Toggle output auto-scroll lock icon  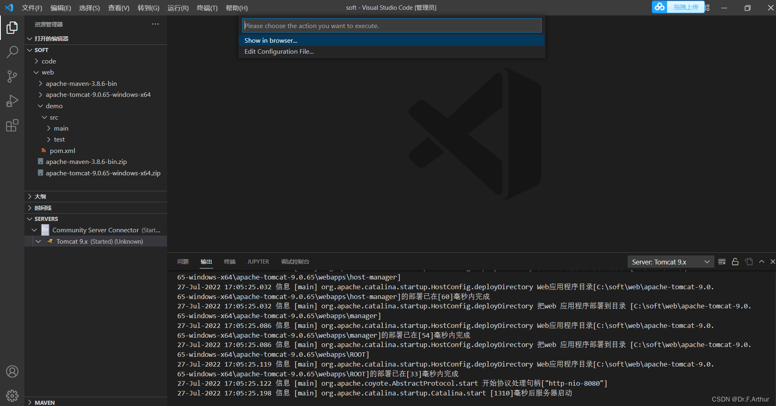pos(735,262)
